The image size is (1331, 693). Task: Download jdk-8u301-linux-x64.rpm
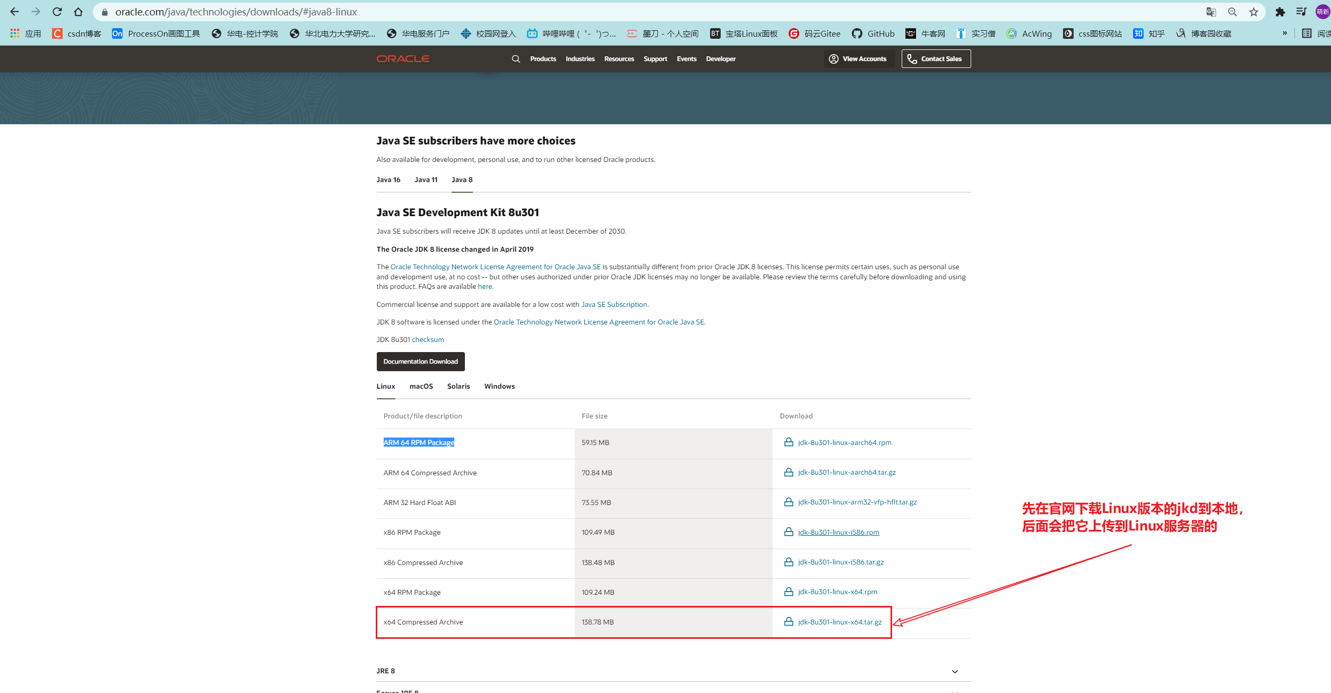837,592
